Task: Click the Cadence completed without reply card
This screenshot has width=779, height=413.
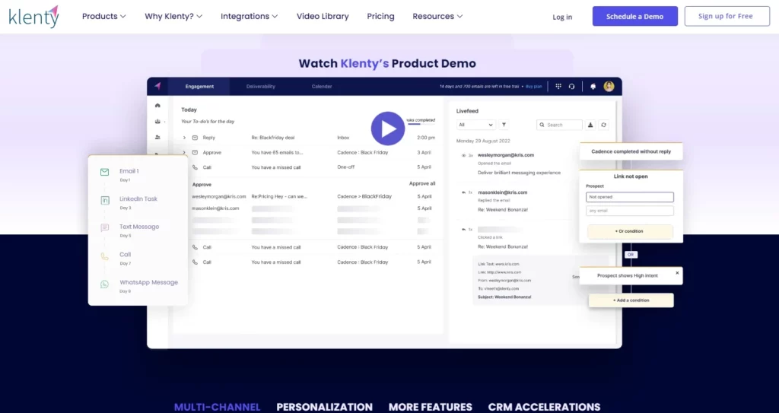Action: click(x=631, y=151)
